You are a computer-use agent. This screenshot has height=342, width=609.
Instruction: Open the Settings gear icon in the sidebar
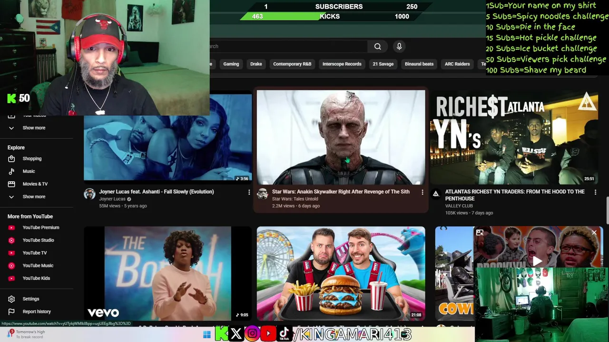pos(11,299)
